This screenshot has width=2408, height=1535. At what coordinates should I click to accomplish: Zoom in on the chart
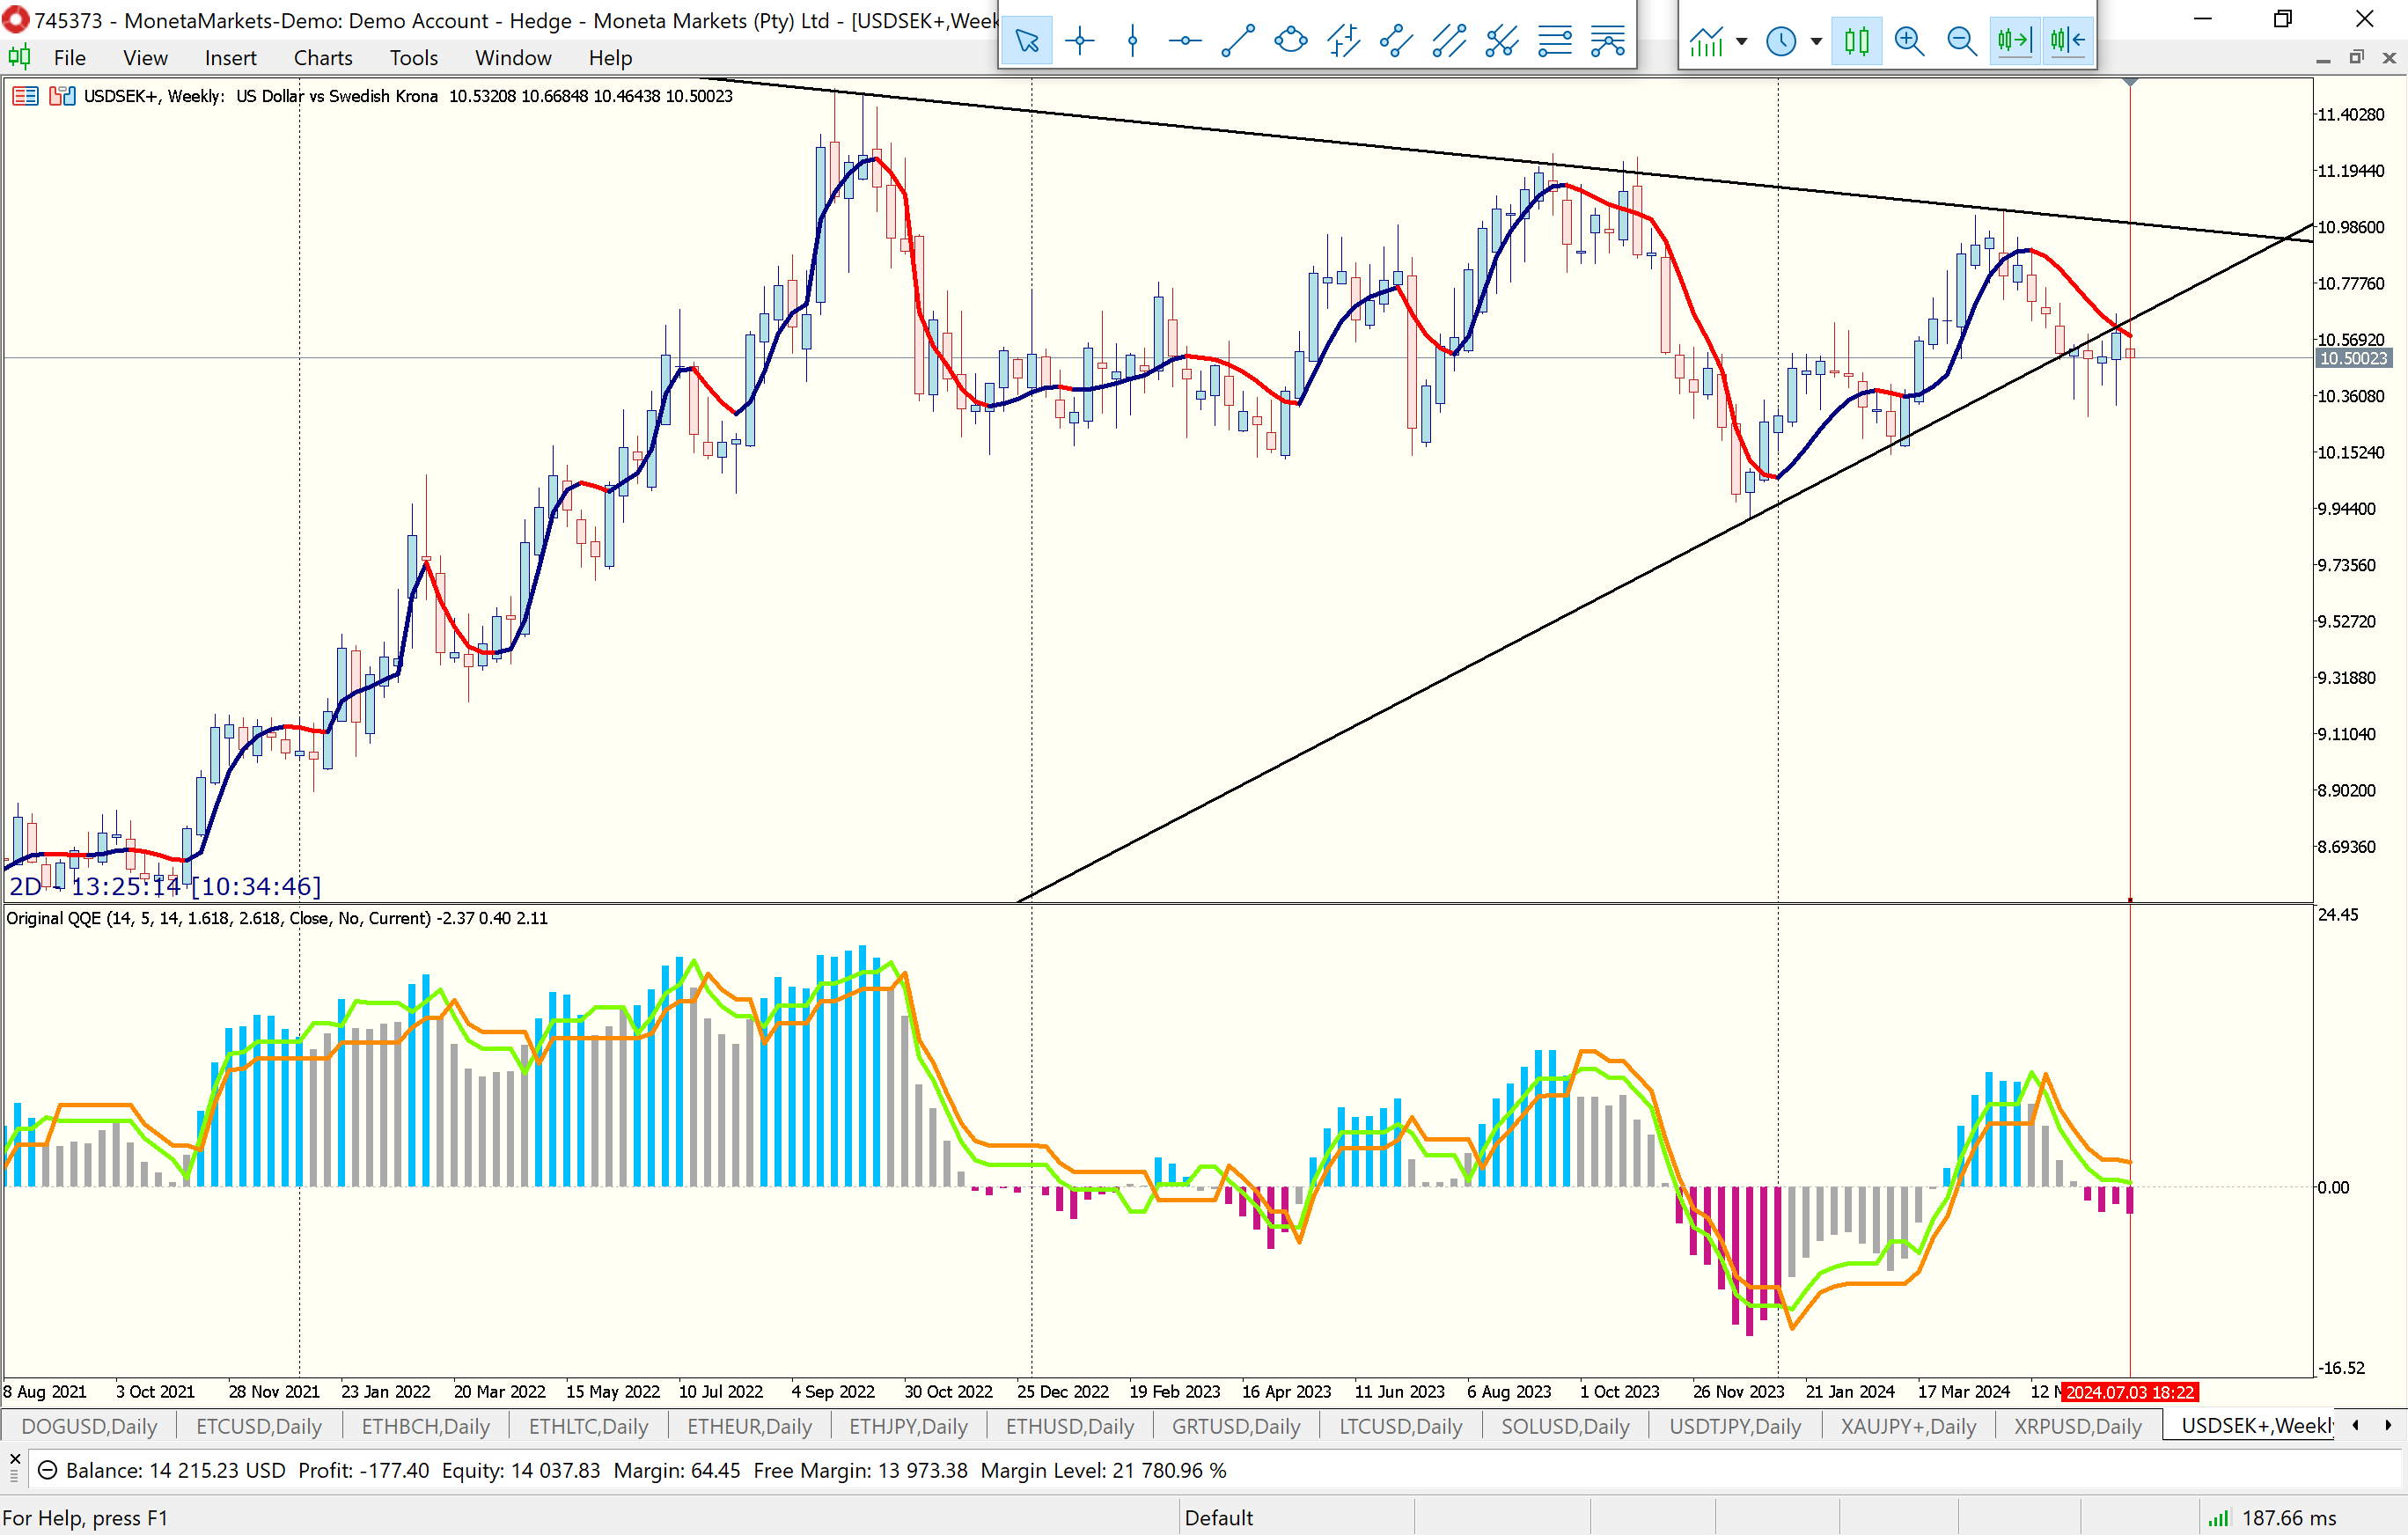coord(1909,41)
